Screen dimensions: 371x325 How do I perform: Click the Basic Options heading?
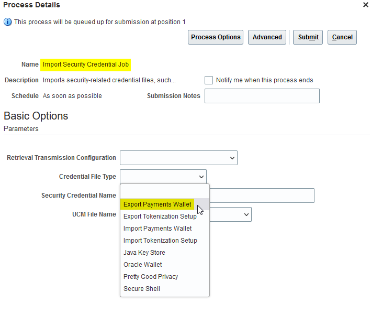pyautogui.click(x=36, y=116)
